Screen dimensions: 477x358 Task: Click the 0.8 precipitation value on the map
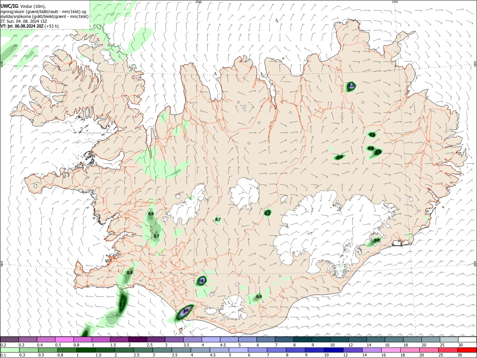pos(130,273)
